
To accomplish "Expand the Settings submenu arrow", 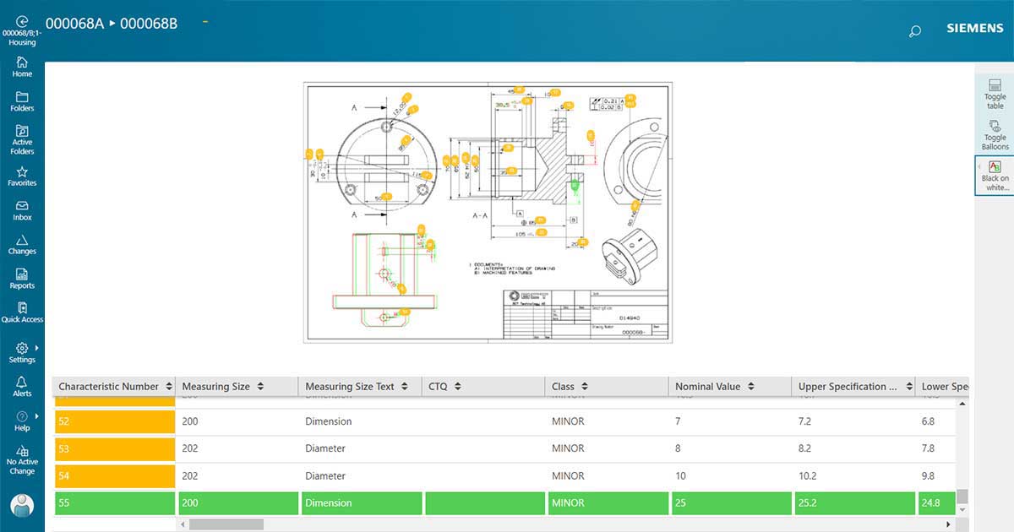I will tap(37, 348).
